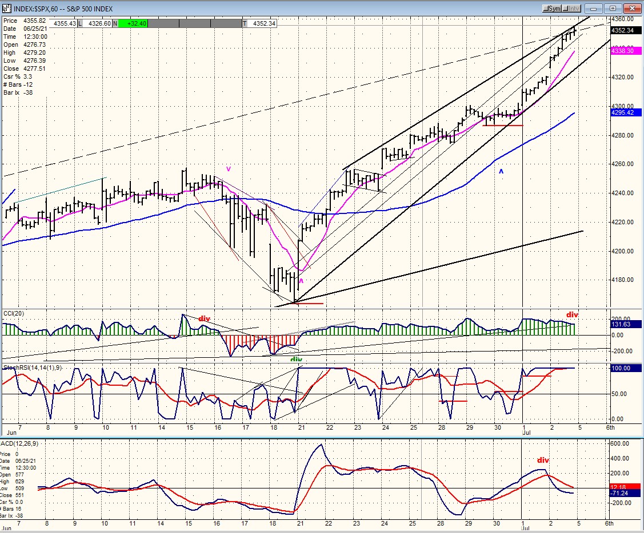Click the magenta 4338.30 moving average label
Screen dimensions: 644x533
point(626,51)
